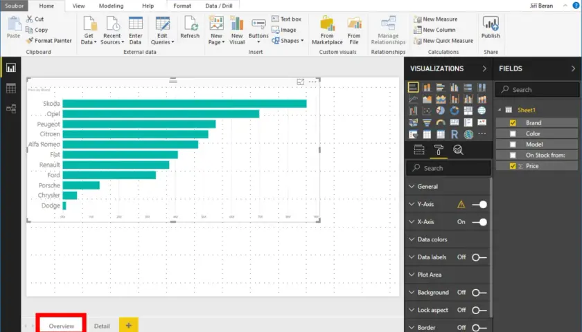
Task: Select the clustered column chart visual
Action: coord(455,87)
